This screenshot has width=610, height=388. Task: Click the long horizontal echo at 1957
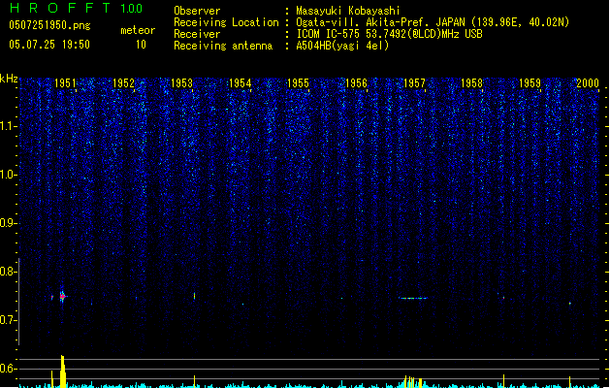click(x=413, y=298)
